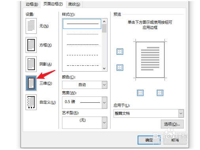Image resolution: width=200 pixels, height=150 pixels.
Task: Click the 三维(D) setting label
Action: [46, 83]
